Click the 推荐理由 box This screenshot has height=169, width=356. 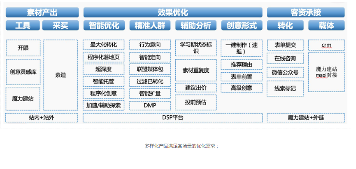click(x=241, y=65)
